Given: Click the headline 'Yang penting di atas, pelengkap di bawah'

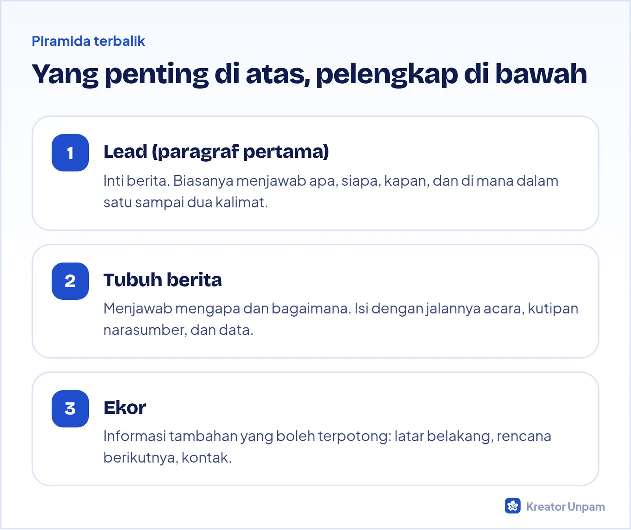Looking at the screenshot, I should [310, 74].
